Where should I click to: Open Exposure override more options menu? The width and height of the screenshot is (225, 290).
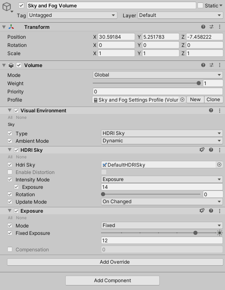click(220, 211)
